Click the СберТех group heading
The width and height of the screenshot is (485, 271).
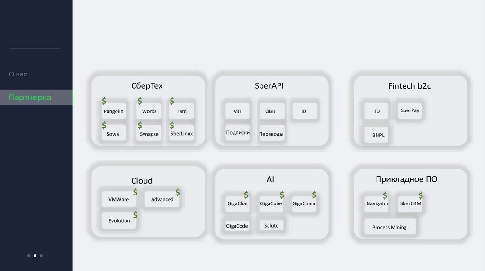(x=147, y=86)
